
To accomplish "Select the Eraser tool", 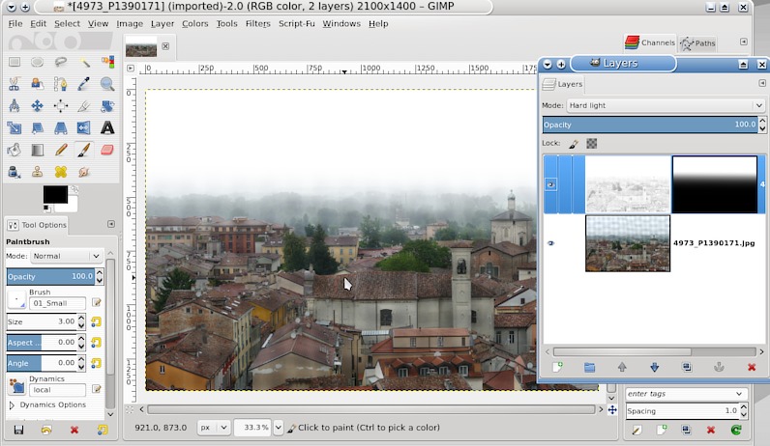I will coord(107,150).
